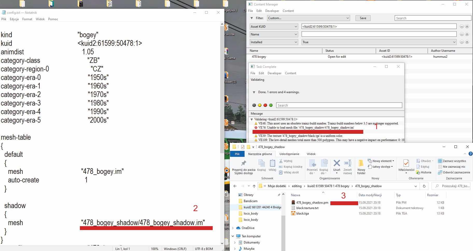Open Developer menu in Content Manager
Image resolution: width=473 pixels, height=251 pixels.
pos(272,11)
